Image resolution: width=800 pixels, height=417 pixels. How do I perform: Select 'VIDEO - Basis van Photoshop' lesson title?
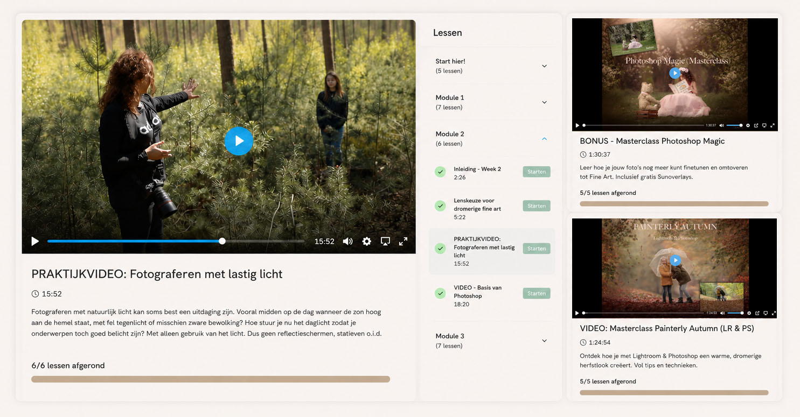pos(477,292)
